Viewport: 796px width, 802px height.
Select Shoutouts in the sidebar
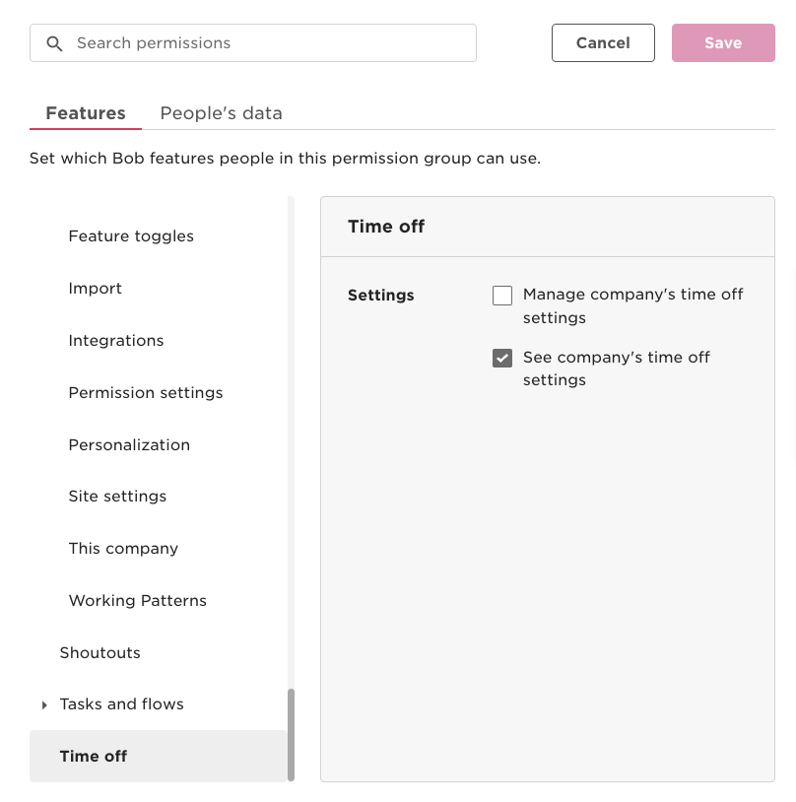click(x=99, y=652)
